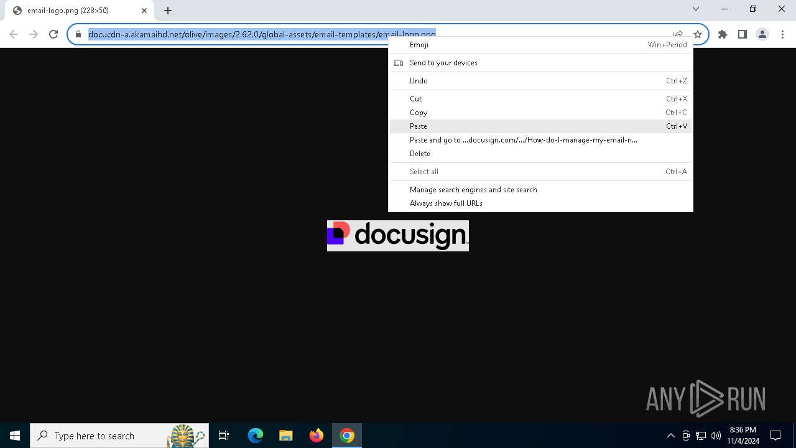Open the notification center icon
The height and width of the screenshot is (448, 796).
[775, 436]
